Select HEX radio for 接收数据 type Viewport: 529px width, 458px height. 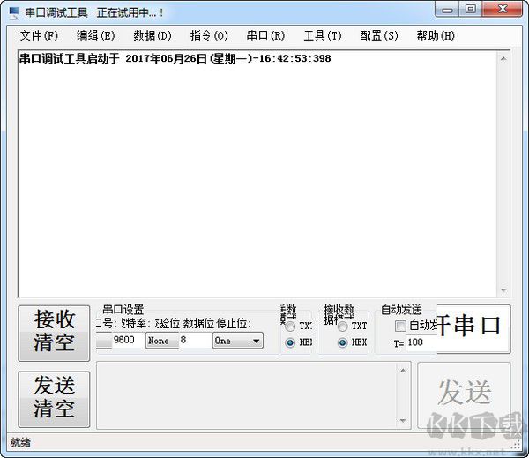[342, 342]
